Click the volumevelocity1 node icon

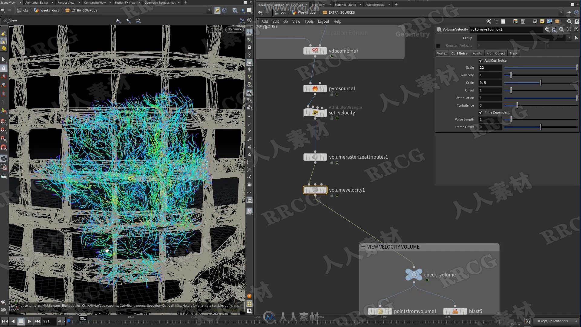(315, 190)
